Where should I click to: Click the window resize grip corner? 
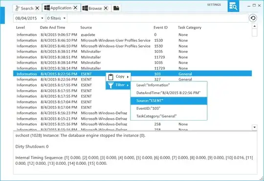click(x=262, y=179)
